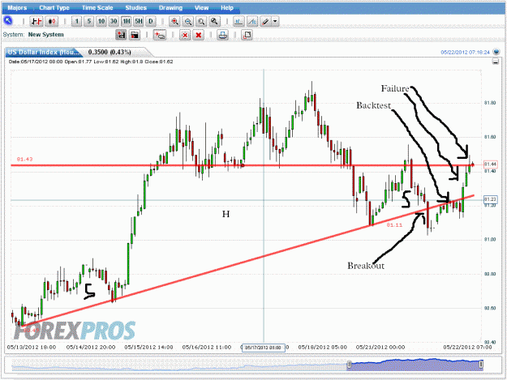Click the Date/Open/Low/High/Close info line

(91, 62)
